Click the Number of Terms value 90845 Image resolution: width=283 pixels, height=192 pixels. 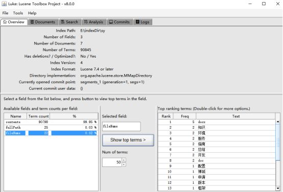(86, 50)
